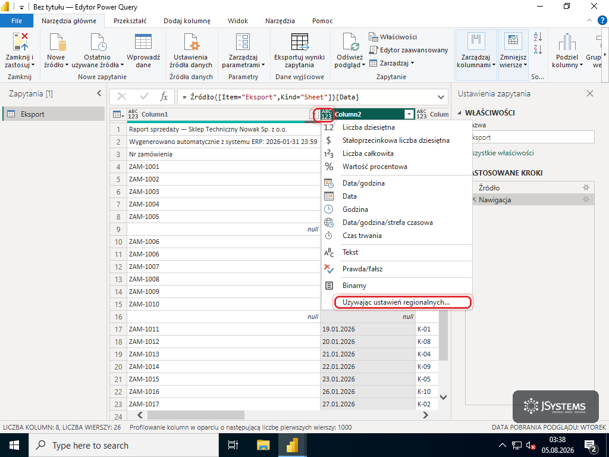Choose Data/godzina type
The height and width of the screenshot is (457, 609).
click(x=397, y=183)
